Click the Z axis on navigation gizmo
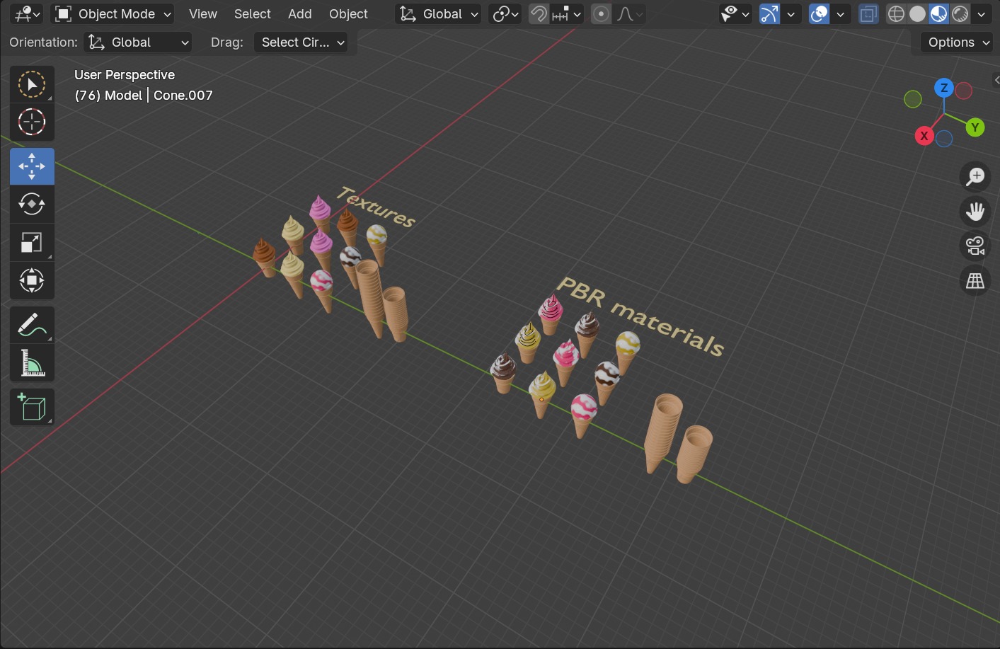Screen dimensions: 1000x649 click(943, 88)
